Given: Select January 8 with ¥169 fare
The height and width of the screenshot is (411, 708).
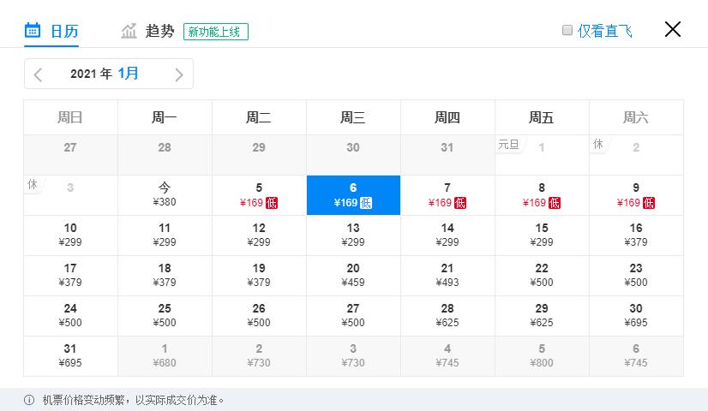Looking at the screenshot, I should pos(542,195).
